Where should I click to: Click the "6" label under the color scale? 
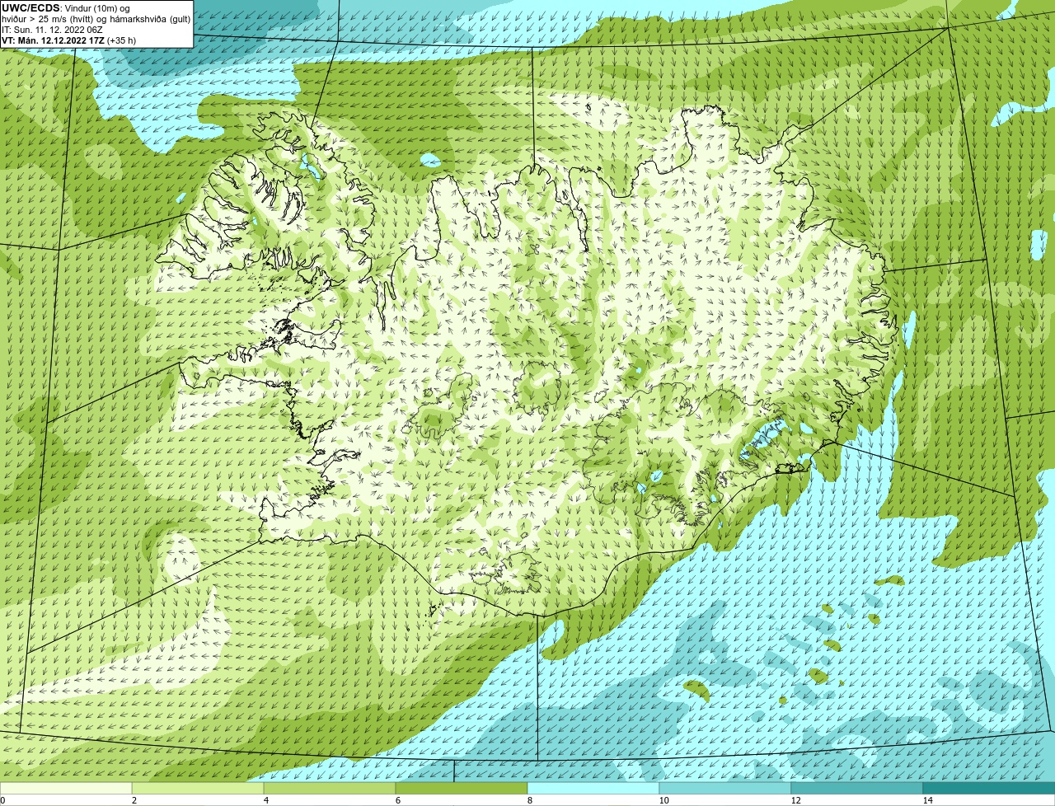point(397,800)
